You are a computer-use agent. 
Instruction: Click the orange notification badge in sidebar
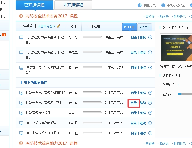coord(4,35)
